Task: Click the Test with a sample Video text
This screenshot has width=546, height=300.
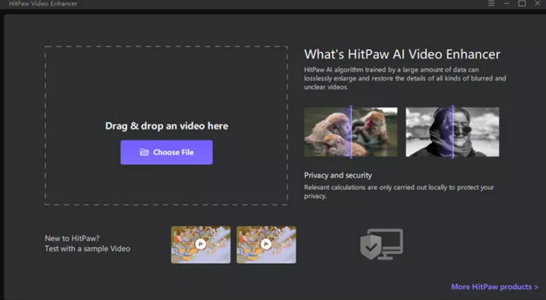Action: (87, 249)
